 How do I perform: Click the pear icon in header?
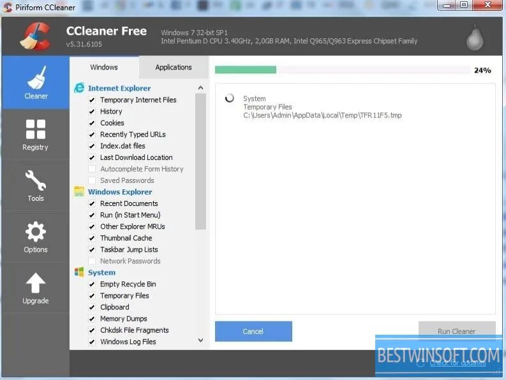[x=475, y=38]
